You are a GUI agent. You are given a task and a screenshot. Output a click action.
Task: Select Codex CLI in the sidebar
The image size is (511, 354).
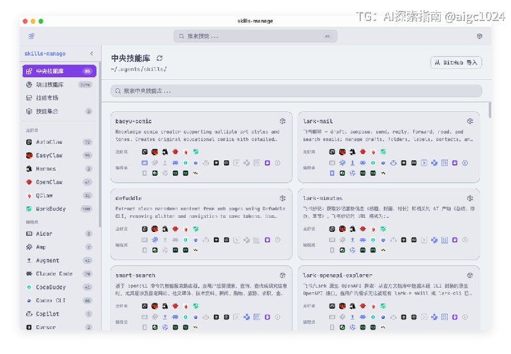coord(59,300)
